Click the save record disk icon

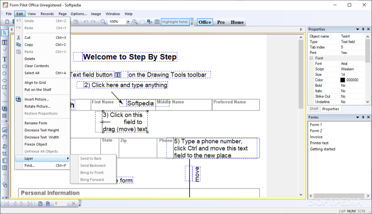(x=48, y=203)
